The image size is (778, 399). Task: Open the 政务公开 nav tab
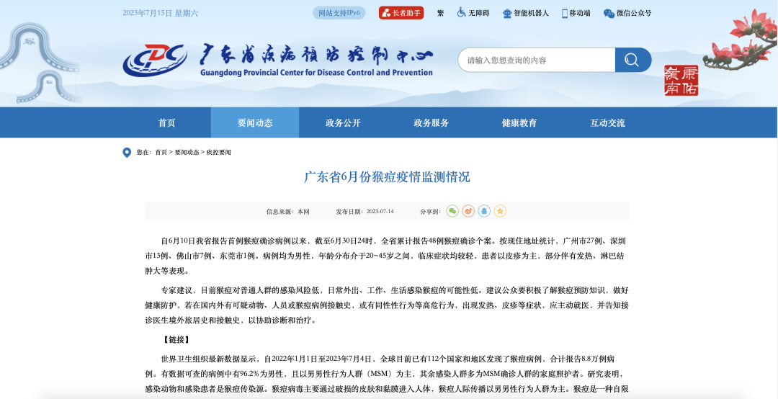click(x=344, y=122)
